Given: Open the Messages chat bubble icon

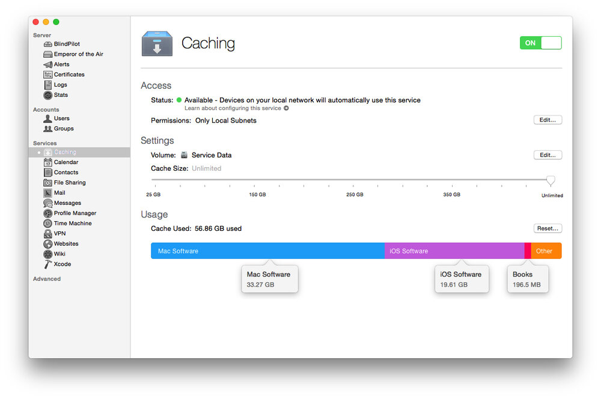Looking at the screenshot, I should (48, 203).
